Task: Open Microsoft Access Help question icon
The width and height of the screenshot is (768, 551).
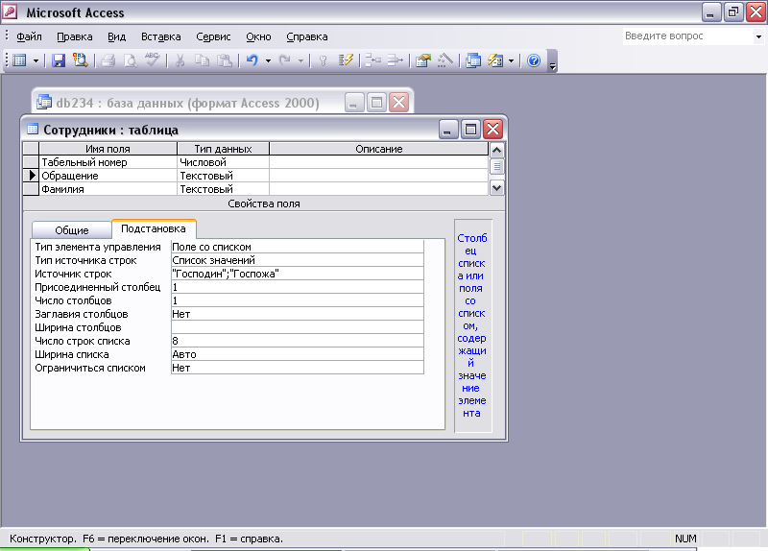Action: coord(534,60)
